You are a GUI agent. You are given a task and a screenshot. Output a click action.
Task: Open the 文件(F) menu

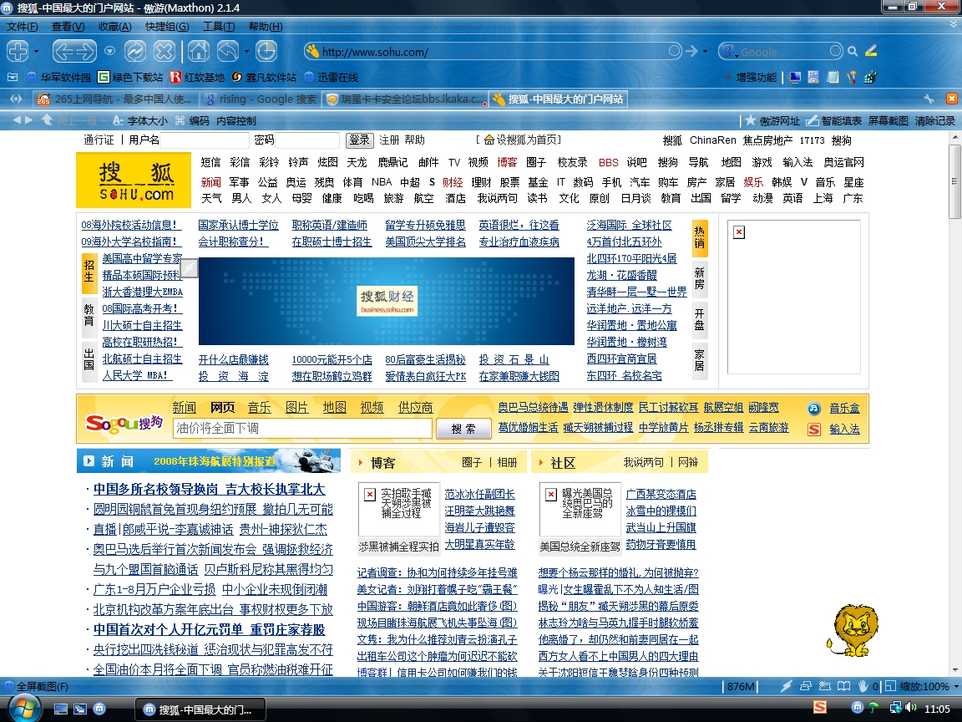point(22,27)
